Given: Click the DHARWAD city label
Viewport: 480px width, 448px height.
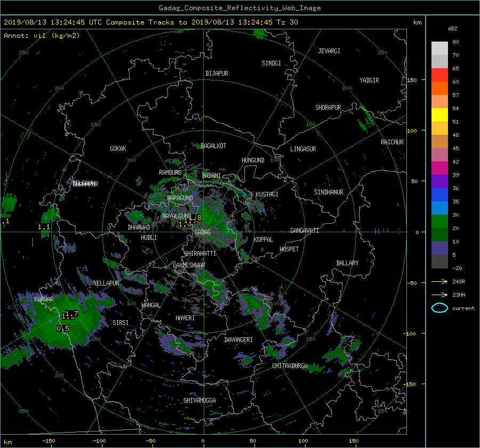Looking at the screenshot, I should (139, 227).
